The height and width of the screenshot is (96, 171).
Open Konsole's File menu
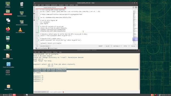click(35, 52)
